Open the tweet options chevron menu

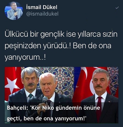117,8
